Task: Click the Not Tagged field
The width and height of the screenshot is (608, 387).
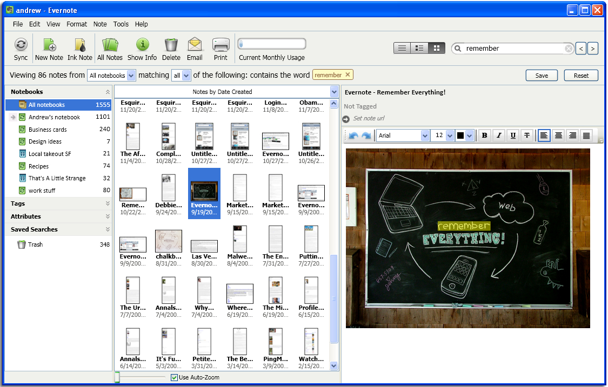Action: point(360,106)
